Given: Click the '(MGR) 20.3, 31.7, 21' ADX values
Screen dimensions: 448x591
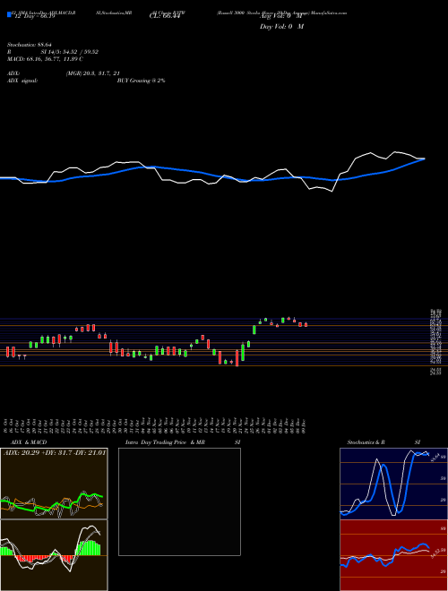Looking at the screenshot, I should pyautogui.click(x=92, y=73).
